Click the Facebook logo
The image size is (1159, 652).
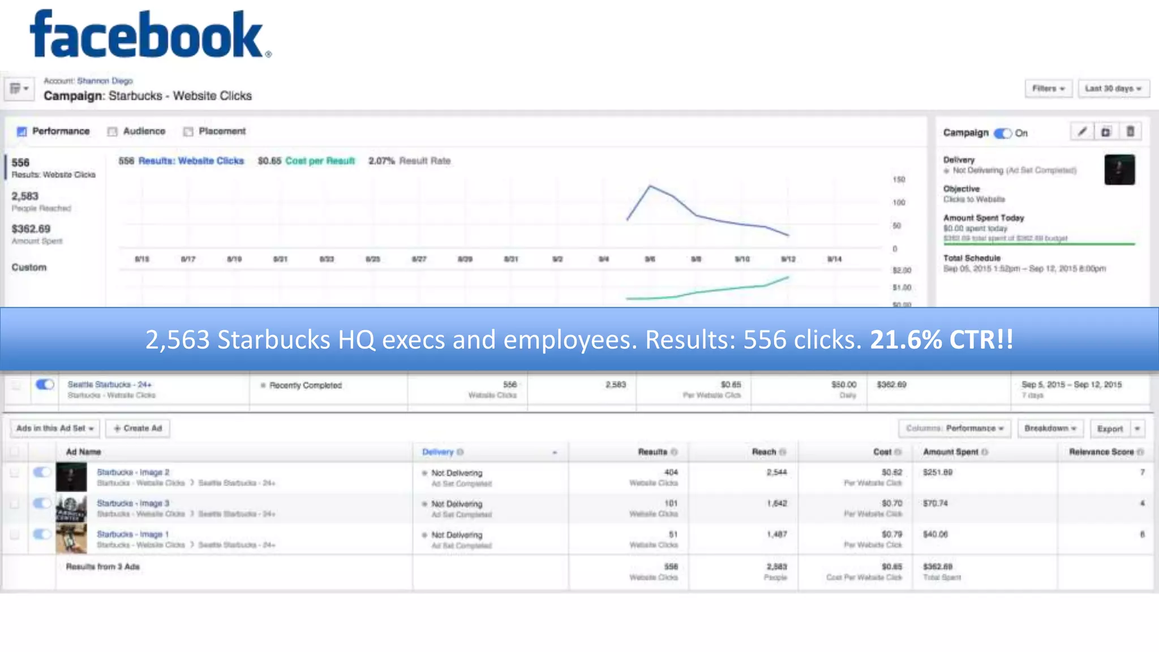[x=151, y=34]
